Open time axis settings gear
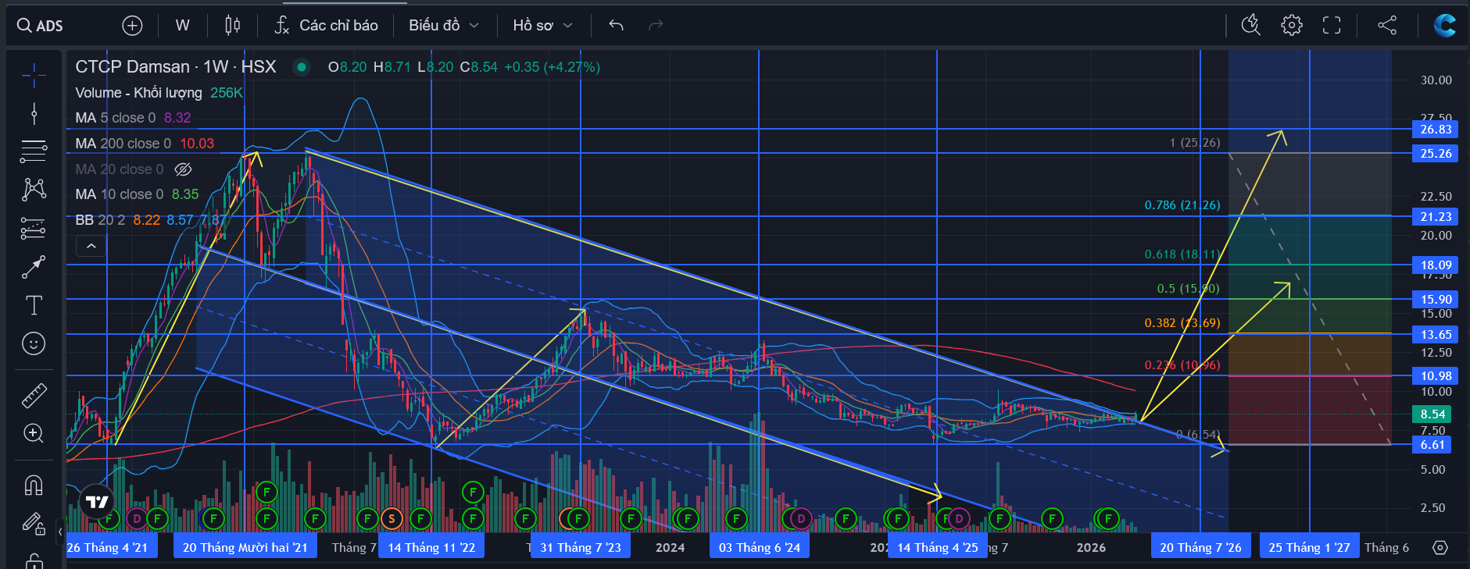Viewport: 1470px width, 569px height. click(1440, 548)
